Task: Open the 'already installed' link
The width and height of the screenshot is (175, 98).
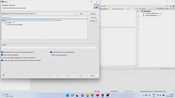Action: pos(61,55)
